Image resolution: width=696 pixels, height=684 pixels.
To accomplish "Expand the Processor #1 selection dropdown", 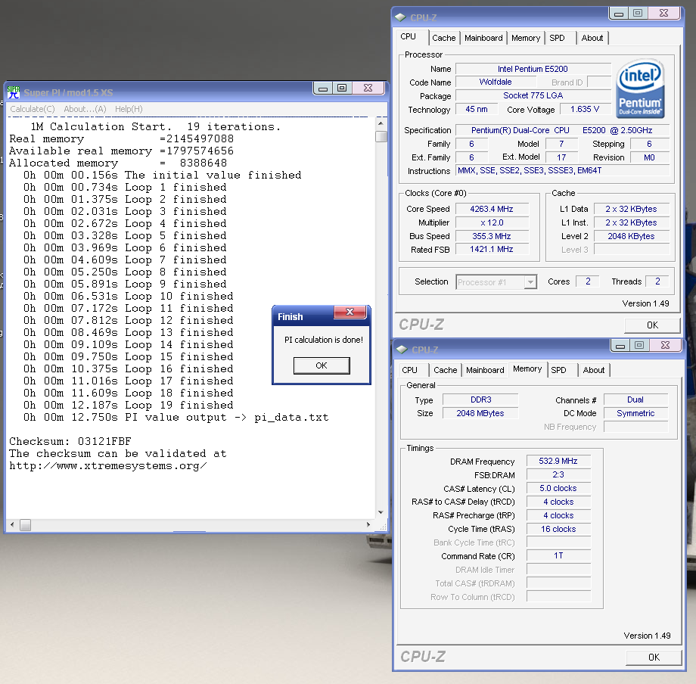I will pos(530,282).
